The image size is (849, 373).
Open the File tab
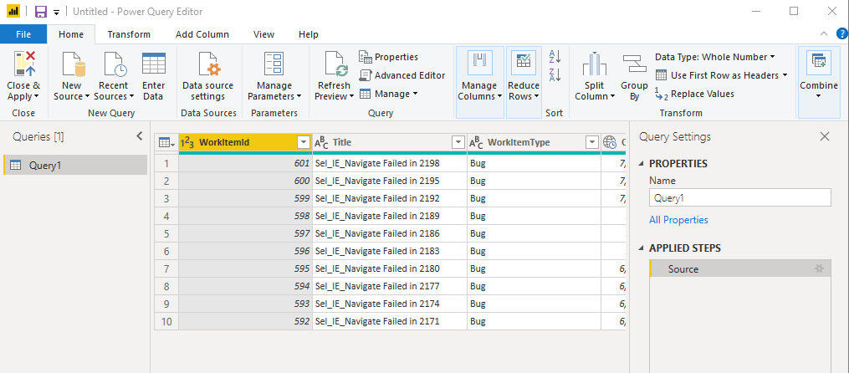(x=23, y=34)
